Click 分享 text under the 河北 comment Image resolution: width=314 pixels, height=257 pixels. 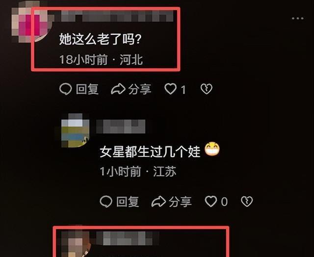(140, 89)
